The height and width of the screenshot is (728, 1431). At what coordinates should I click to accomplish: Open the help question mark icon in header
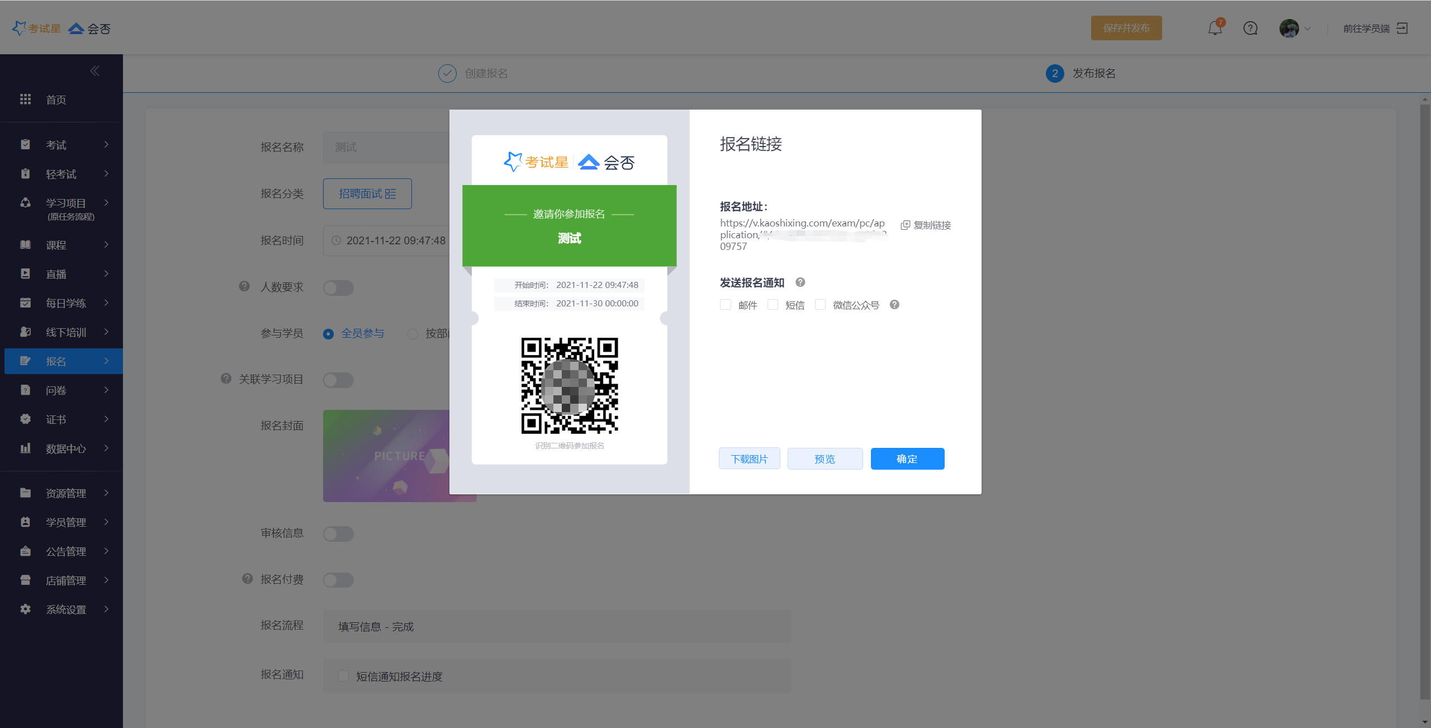[1250, 28]
